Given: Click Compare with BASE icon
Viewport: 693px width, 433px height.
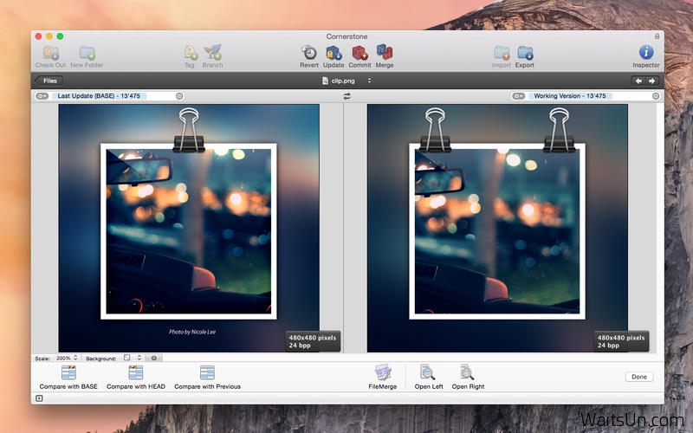Looking at the screenshot, I should pos(68,372).
